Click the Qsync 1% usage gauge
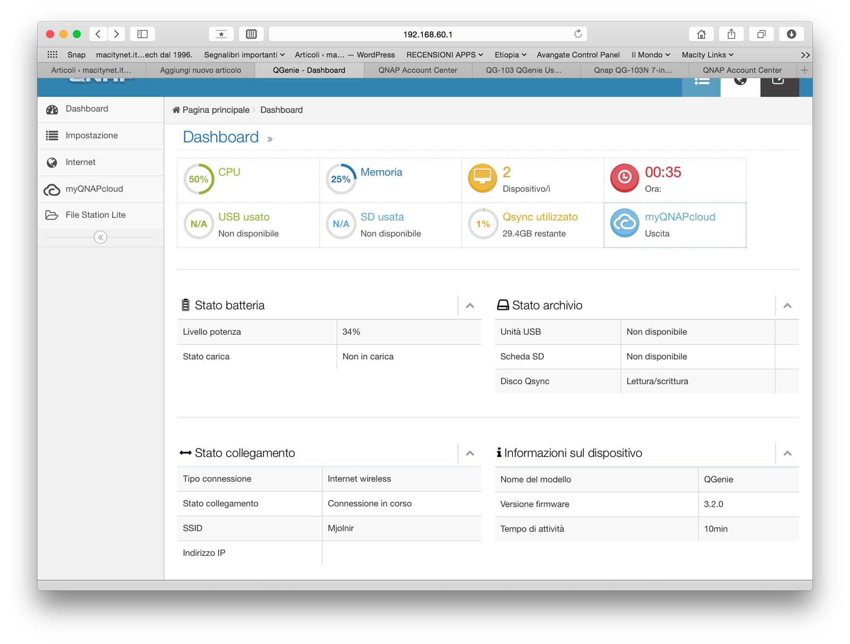Viewport: 850px width, 644px height. point(483,224)
